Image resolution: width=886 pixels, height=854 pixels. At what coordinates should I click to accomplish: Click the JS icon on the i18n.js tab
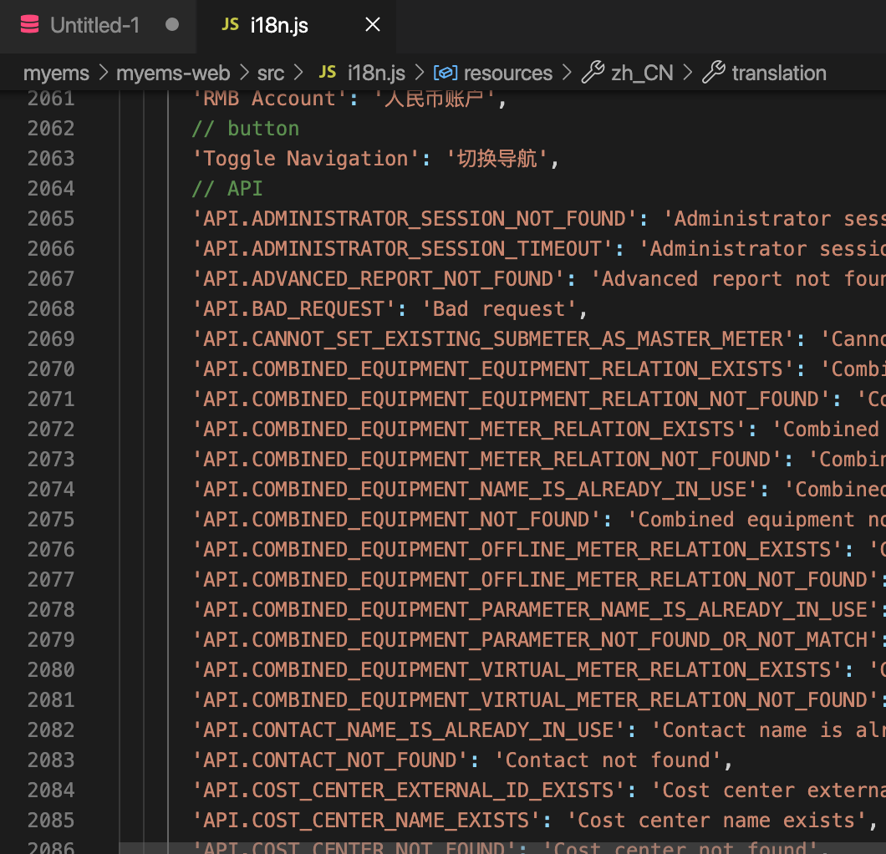point(230,25)
